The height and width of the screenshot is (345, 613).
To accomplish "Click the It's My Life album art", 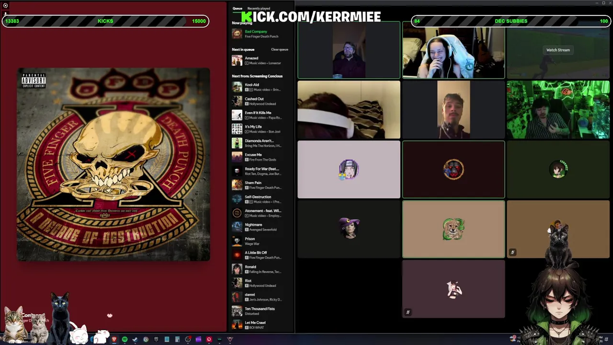I will pos(237,129).
